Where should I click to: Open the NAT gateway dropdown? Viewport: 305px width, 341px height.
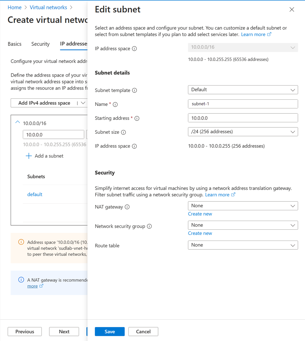(x=243, y=206)
